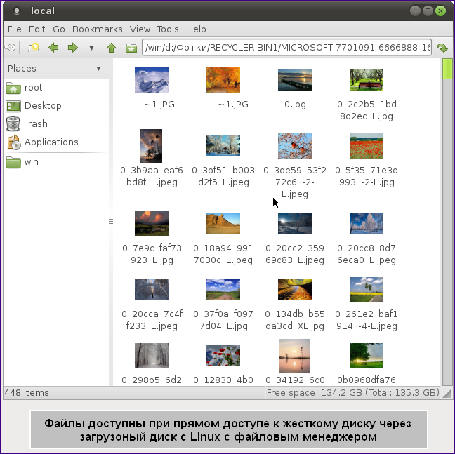Go up to the parent folder
The width and height of the screenshot is (455, 454).
click(112, 47)
